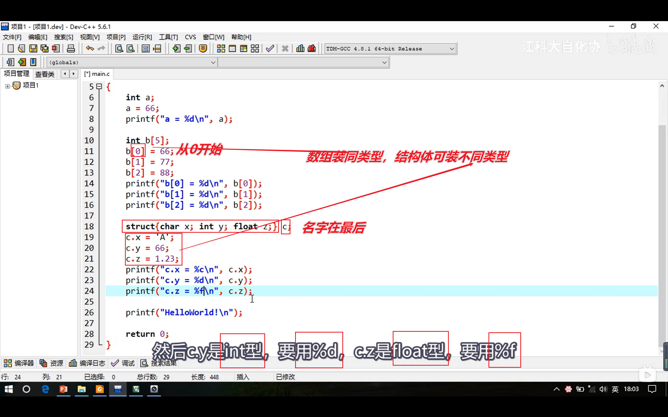Click the profile analysis bar chart icon

[300, 48]
